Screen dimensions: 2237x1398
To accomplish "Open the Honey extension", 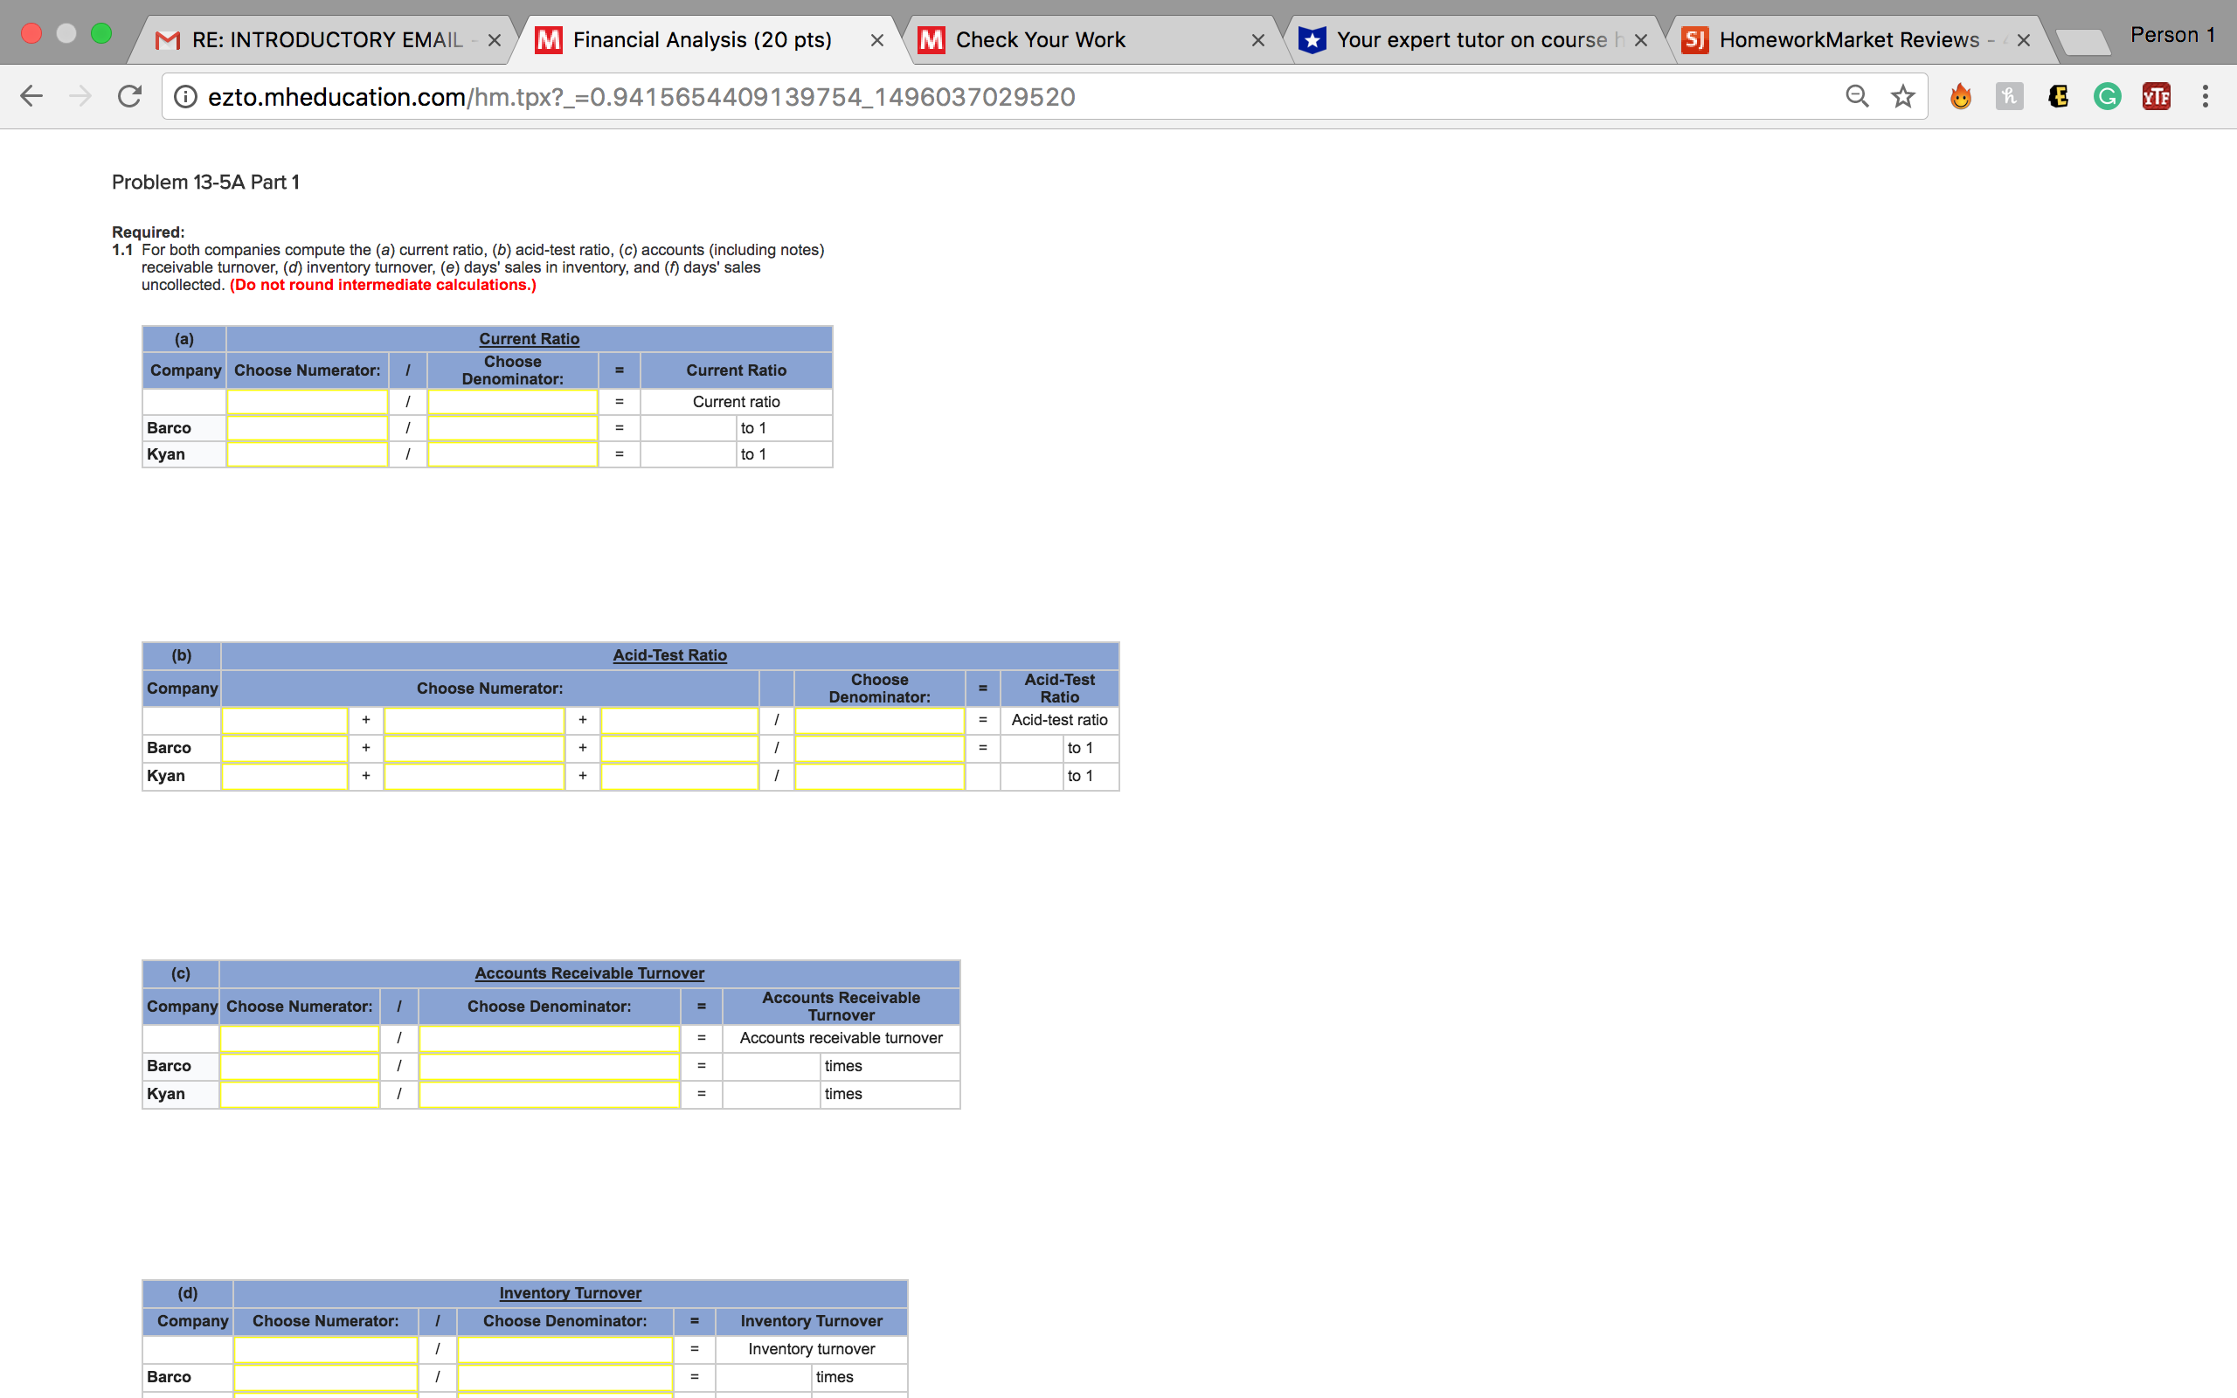I will [x=2010, y=96].
